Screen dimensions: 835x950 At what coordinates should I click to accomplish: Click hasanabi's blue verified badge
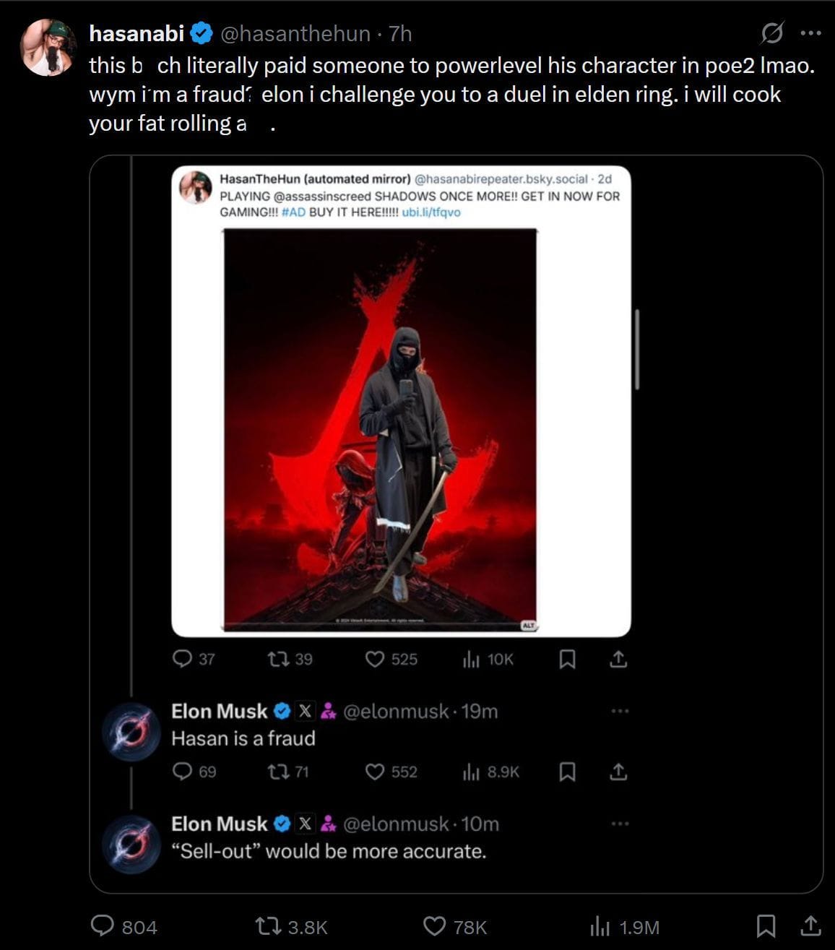pyautogui.click(x=202, y=32)
